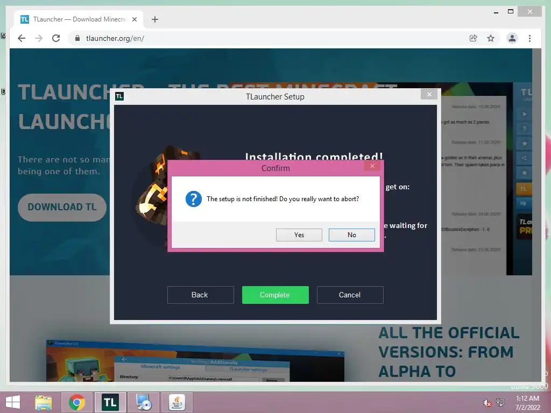Click the TL taskbar icon

pos(110,402)
